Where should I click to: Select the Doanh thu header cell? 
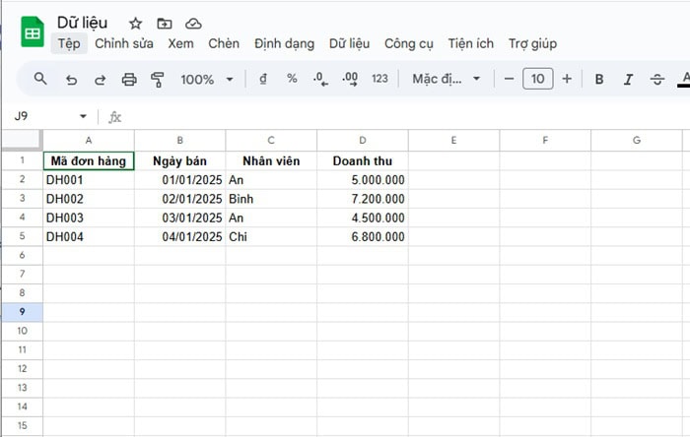pyautogui.click(x=363, y=160)
